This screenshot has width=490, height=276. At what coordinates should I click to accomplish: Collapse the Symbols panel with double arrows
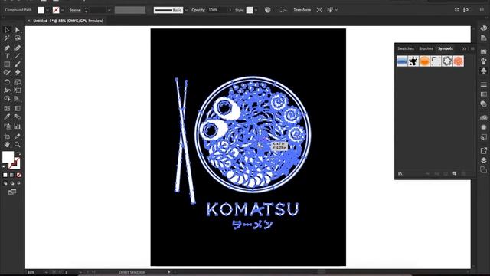tap(464, 48)
